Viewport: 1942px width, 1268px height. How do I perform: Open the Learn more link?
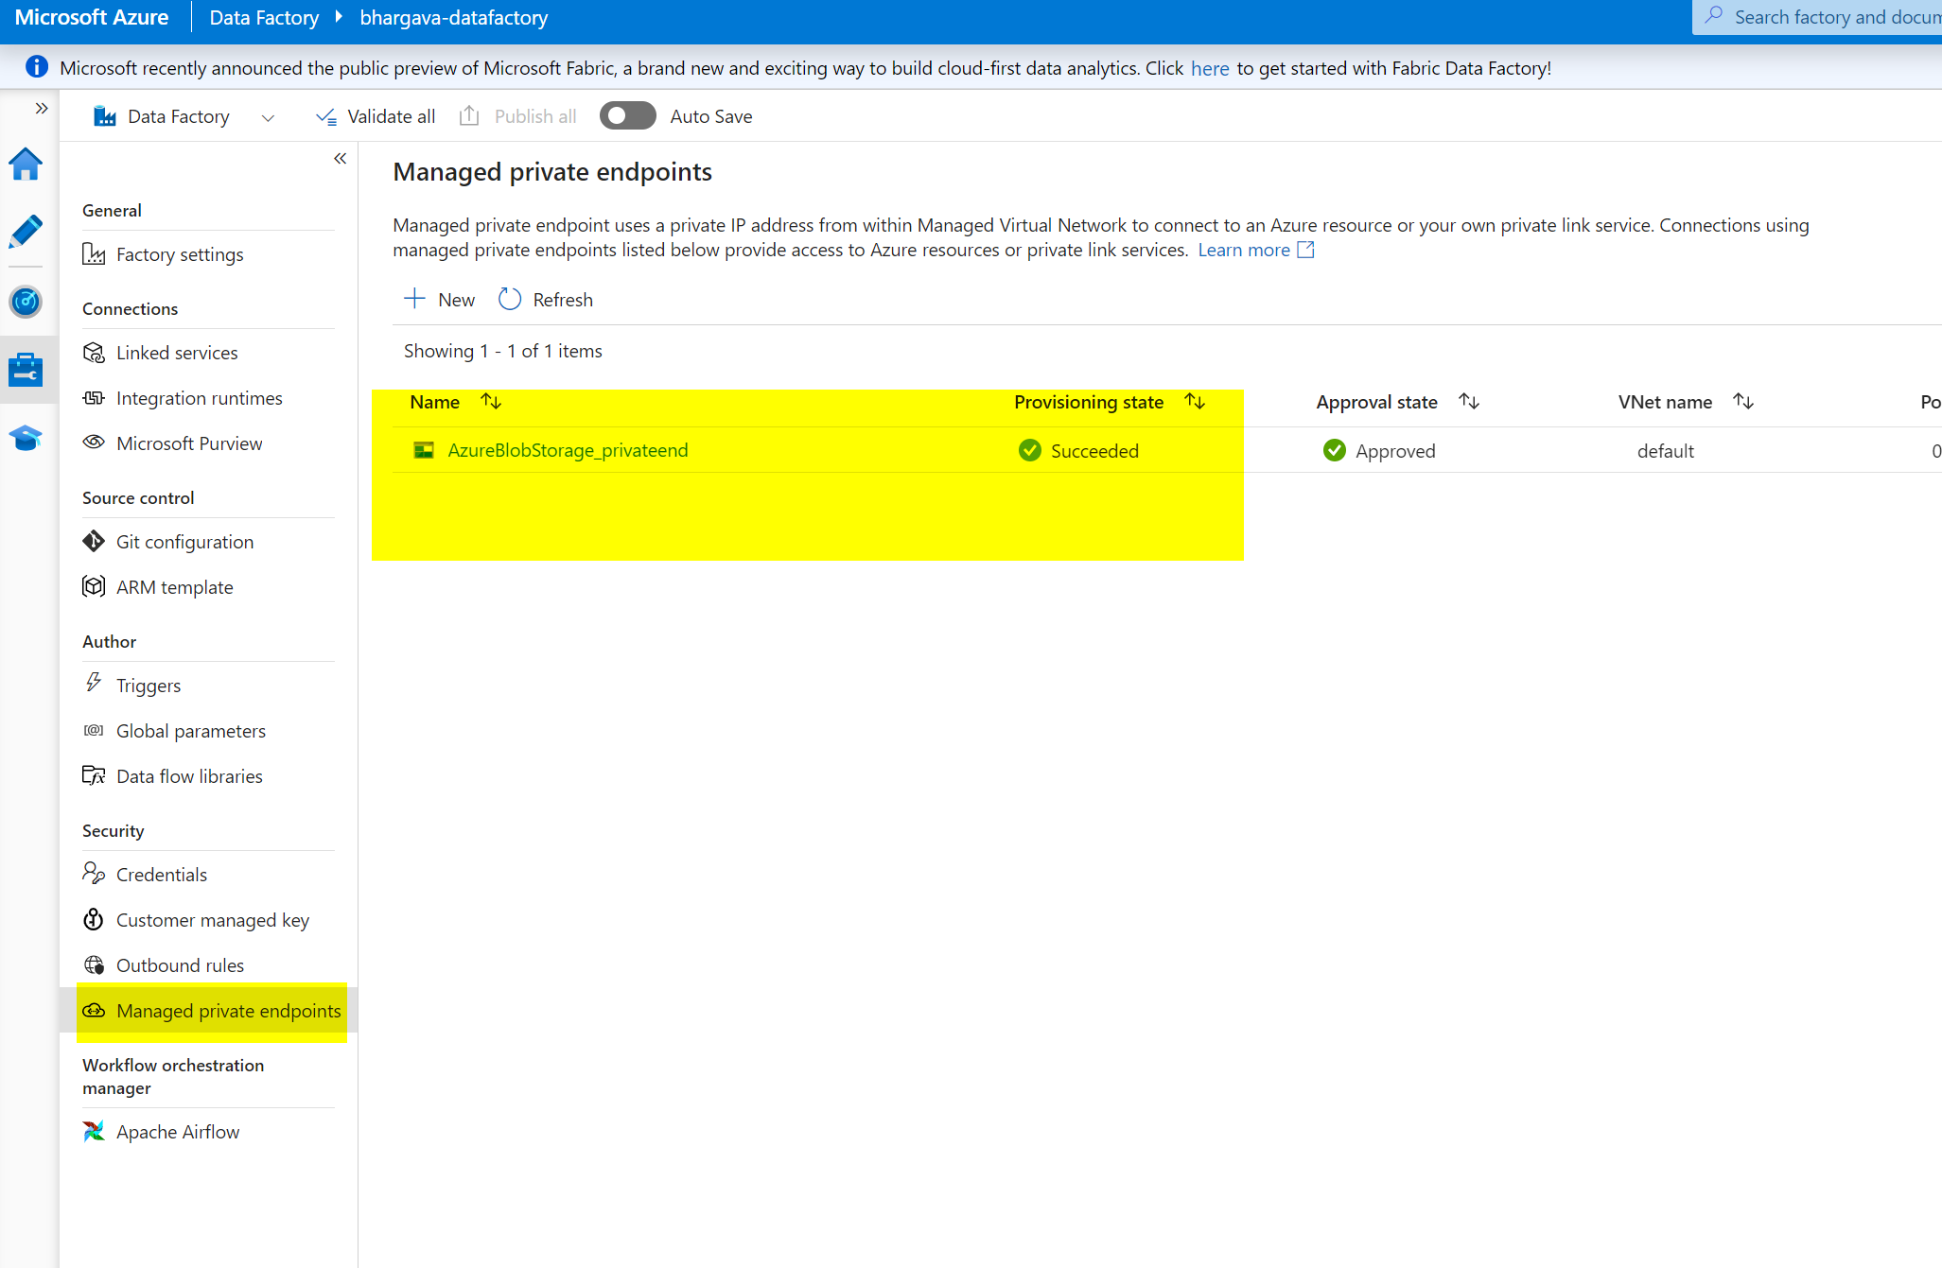1244,250
